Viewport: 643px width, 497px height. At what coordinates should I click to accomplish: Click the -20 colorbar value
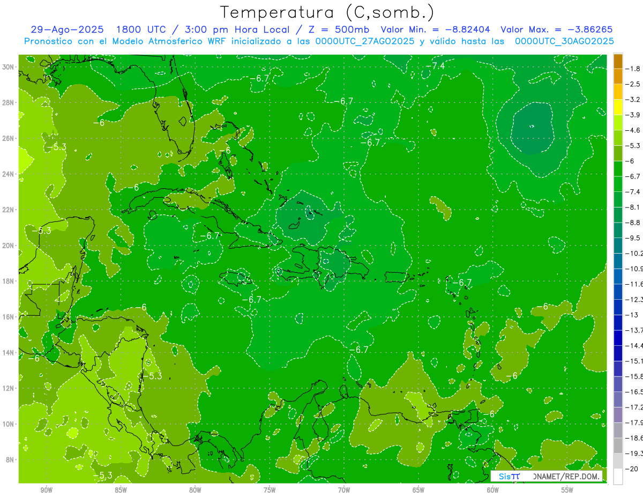click(632, 469)
